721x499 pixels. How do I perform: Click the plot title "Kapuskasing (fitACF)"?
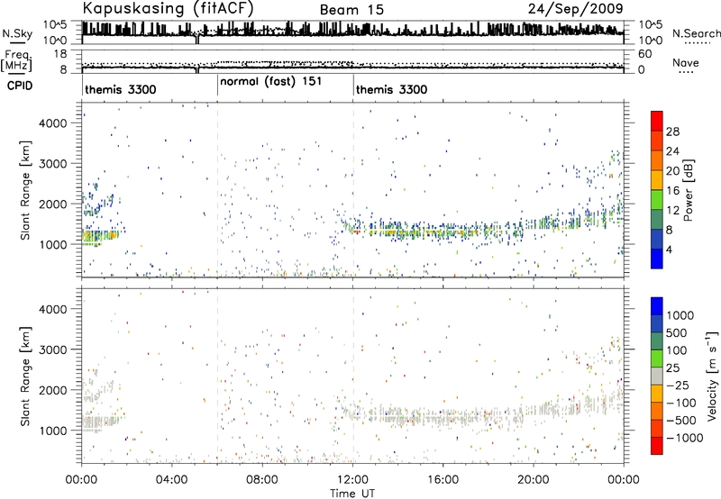click(x=168, y=9)
